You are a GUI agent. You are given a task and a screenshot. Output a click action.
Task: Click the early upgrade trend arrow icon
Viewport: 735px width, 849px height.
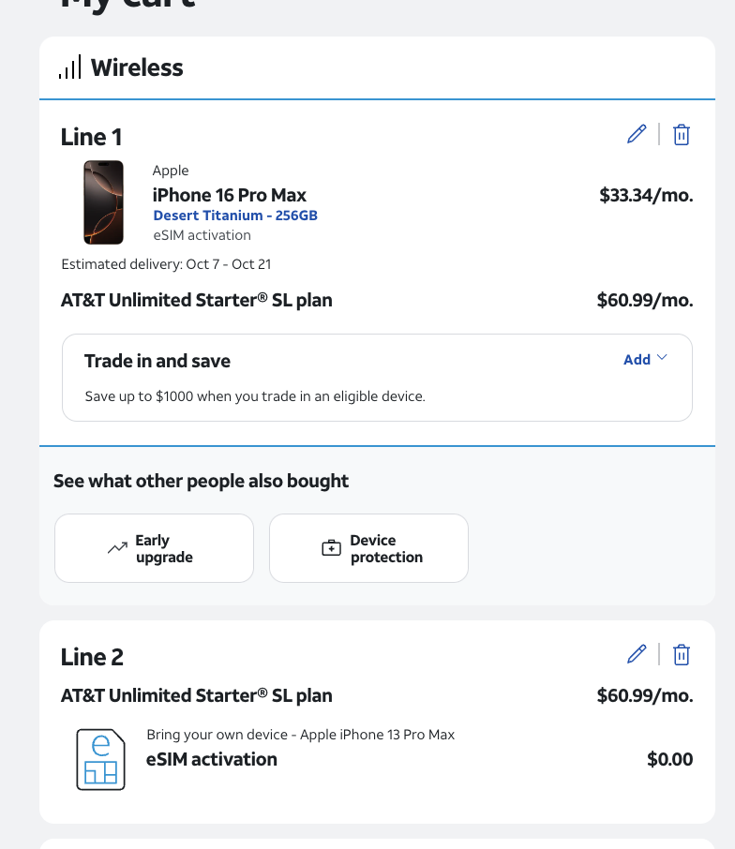pos(117,548)
